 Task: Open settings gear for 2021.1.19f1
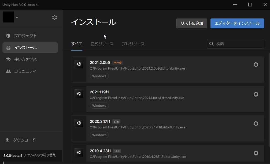pos(256,94)
